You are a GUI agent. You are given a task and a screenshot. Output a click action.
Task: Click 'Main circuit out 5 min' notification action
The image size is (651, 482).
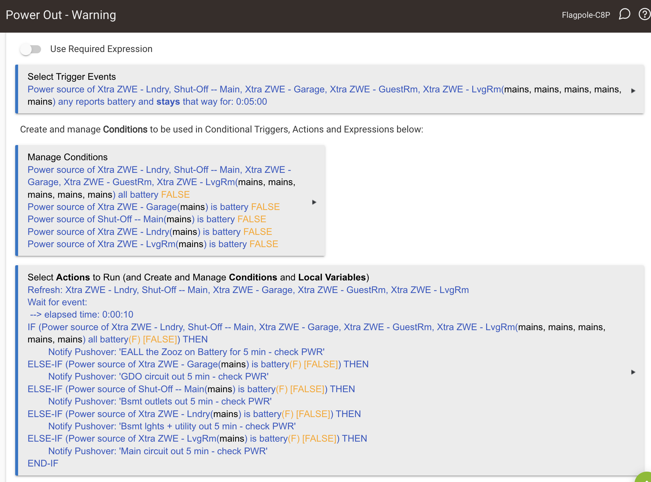[x=158, y=451]
